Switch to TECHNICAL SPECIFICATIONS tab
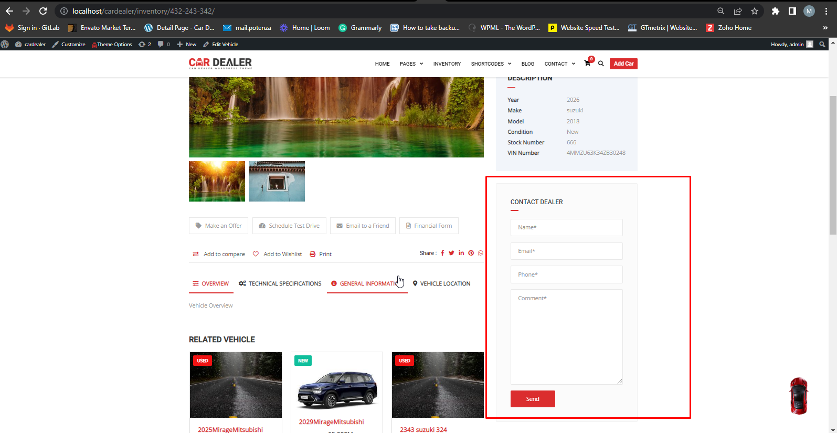 click(280, 283)
